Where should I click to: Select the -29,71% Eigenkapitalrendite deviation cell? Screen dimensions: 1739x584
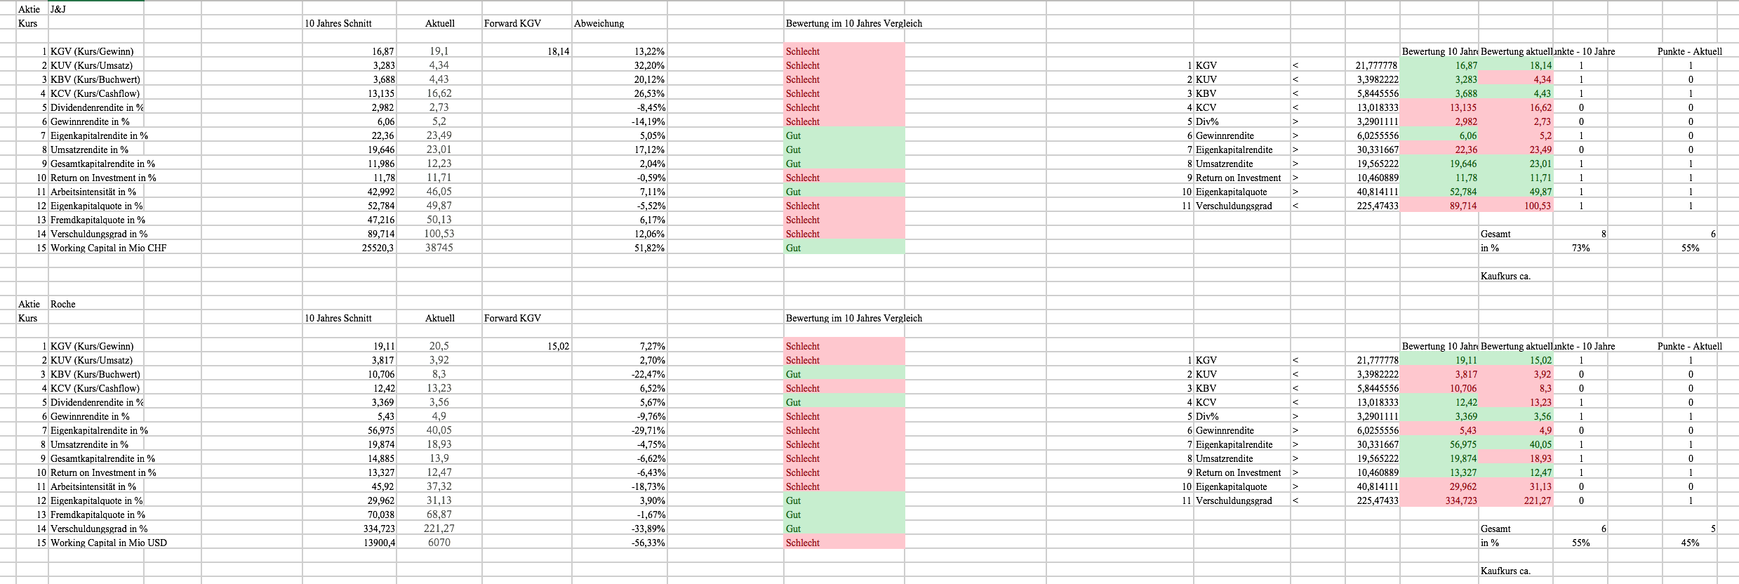tap(648, 430)
